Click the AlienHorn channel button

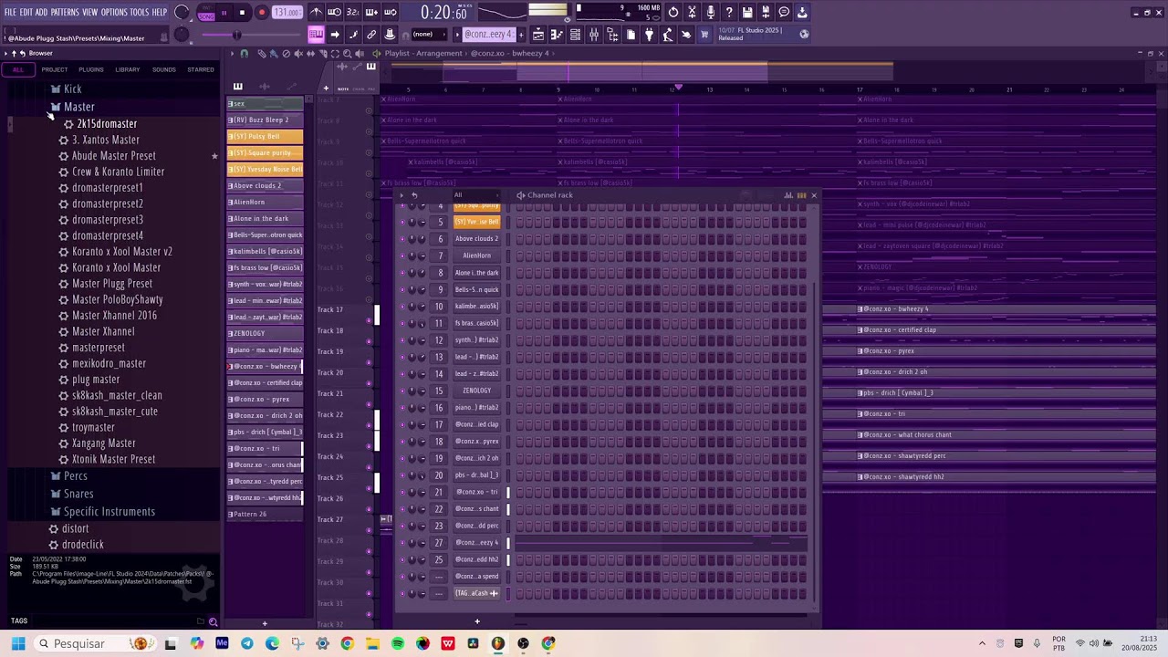[x=476, y=255]
